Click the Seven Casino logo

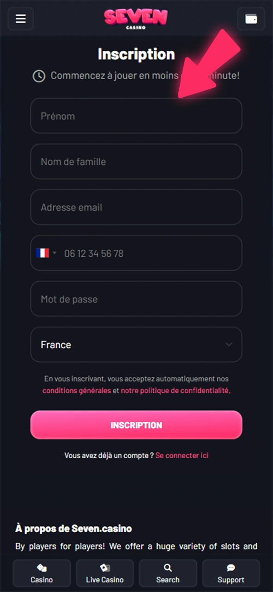136,18
